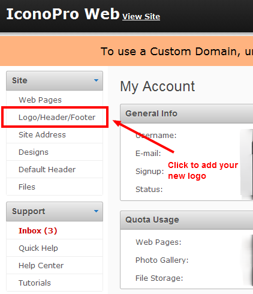Collapse the Support panel using its arrow
253x294 pixels.
pyautogui.click(x=96, y=211)
